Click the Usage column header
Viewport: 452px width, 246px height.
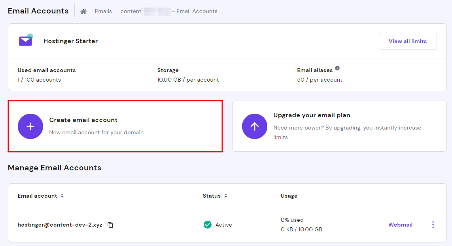(289, 196)
